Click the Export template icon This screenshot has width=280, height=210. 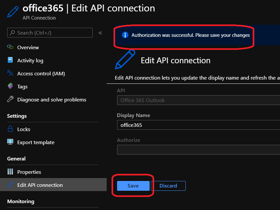point(10,142)
